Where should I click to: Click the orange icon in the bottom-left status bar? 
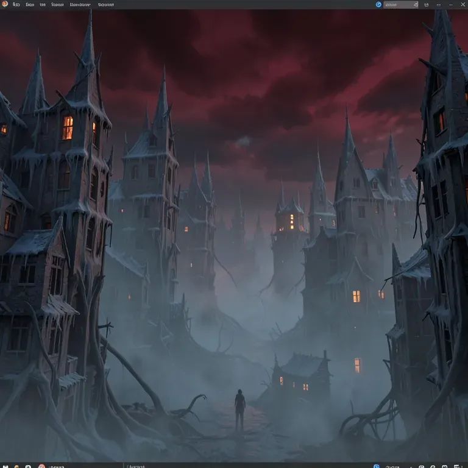click(x=16, y=466)
